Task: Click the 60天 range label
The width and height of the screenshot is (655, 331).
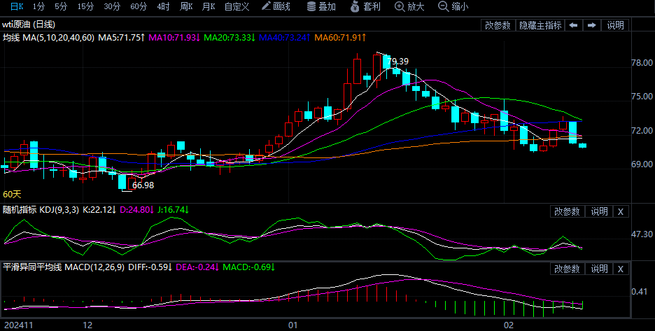Action: click(x=13, y=194)
